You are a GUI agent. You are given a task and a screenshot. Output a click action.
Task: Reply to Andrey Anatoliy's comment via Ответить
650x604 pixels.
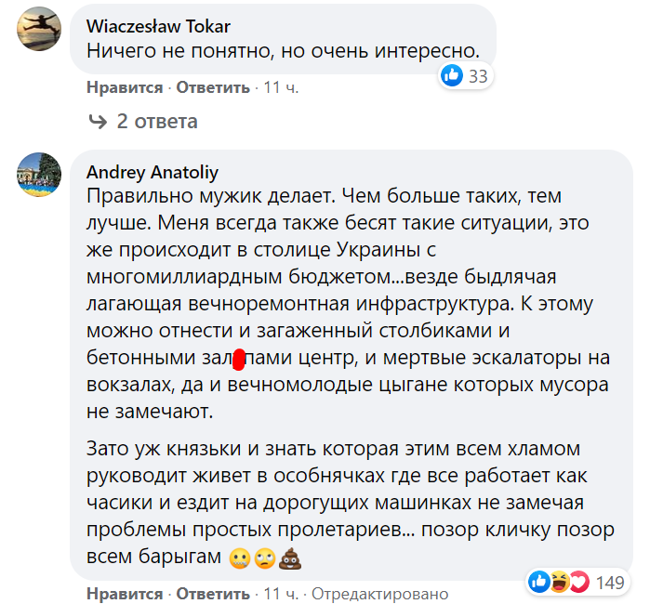[213, 594]
